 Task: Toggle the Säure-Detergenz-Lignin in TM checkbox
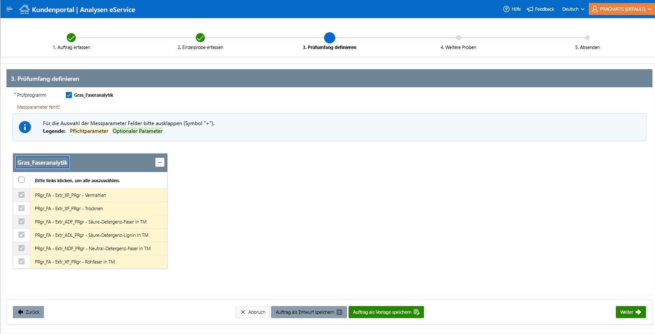click(x=22, y=235)
